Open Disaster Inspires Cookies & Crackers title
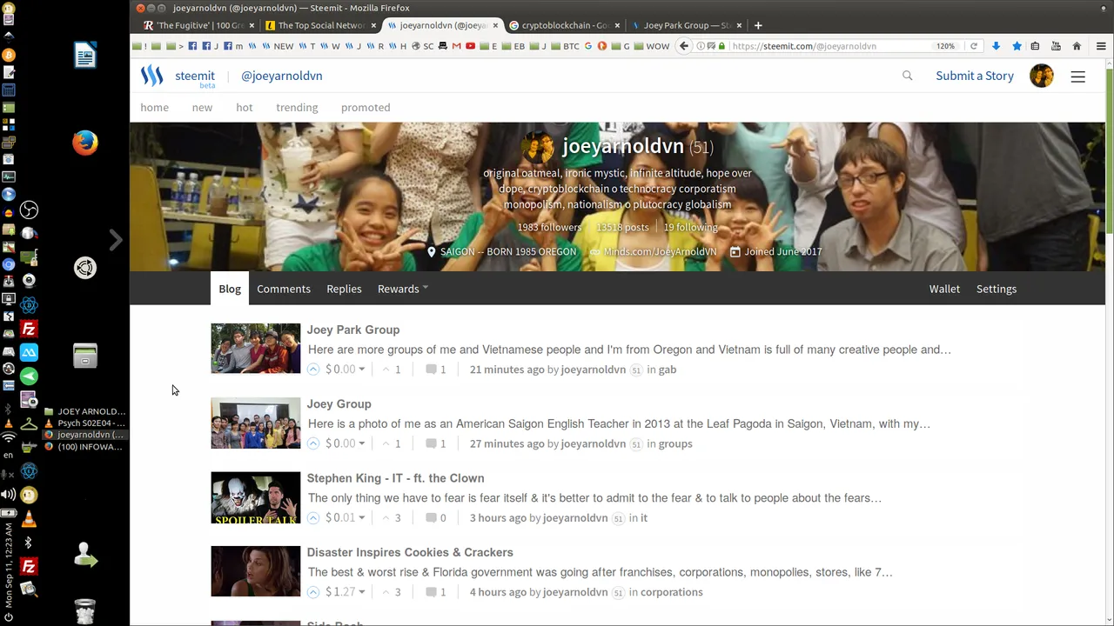 point(410,552)
